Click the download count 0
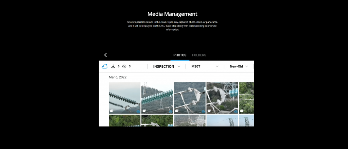 click(x=119, y=66)
